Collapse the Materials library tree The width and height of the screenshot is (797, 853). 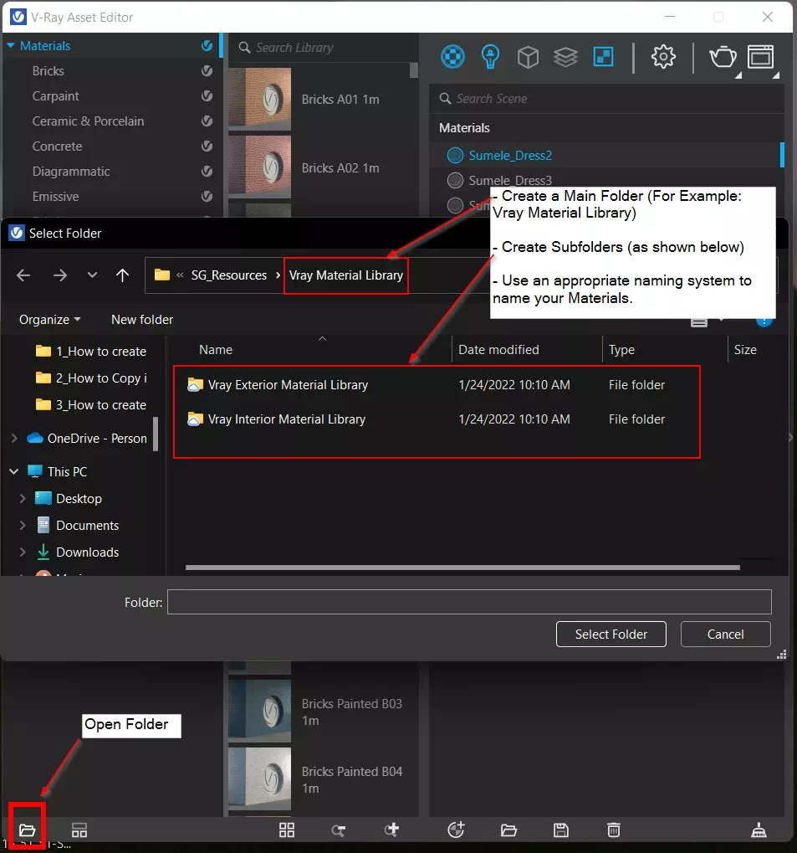[x=11, y=46]
